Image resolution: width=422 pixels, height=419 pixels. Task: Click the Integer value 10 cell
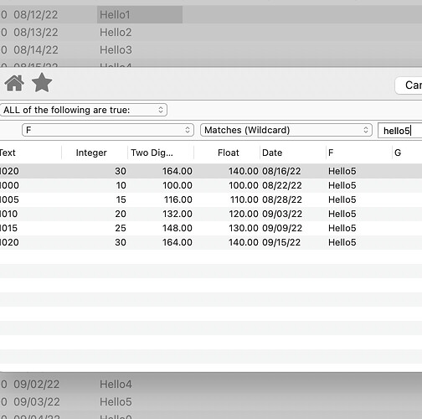[121, 185]
